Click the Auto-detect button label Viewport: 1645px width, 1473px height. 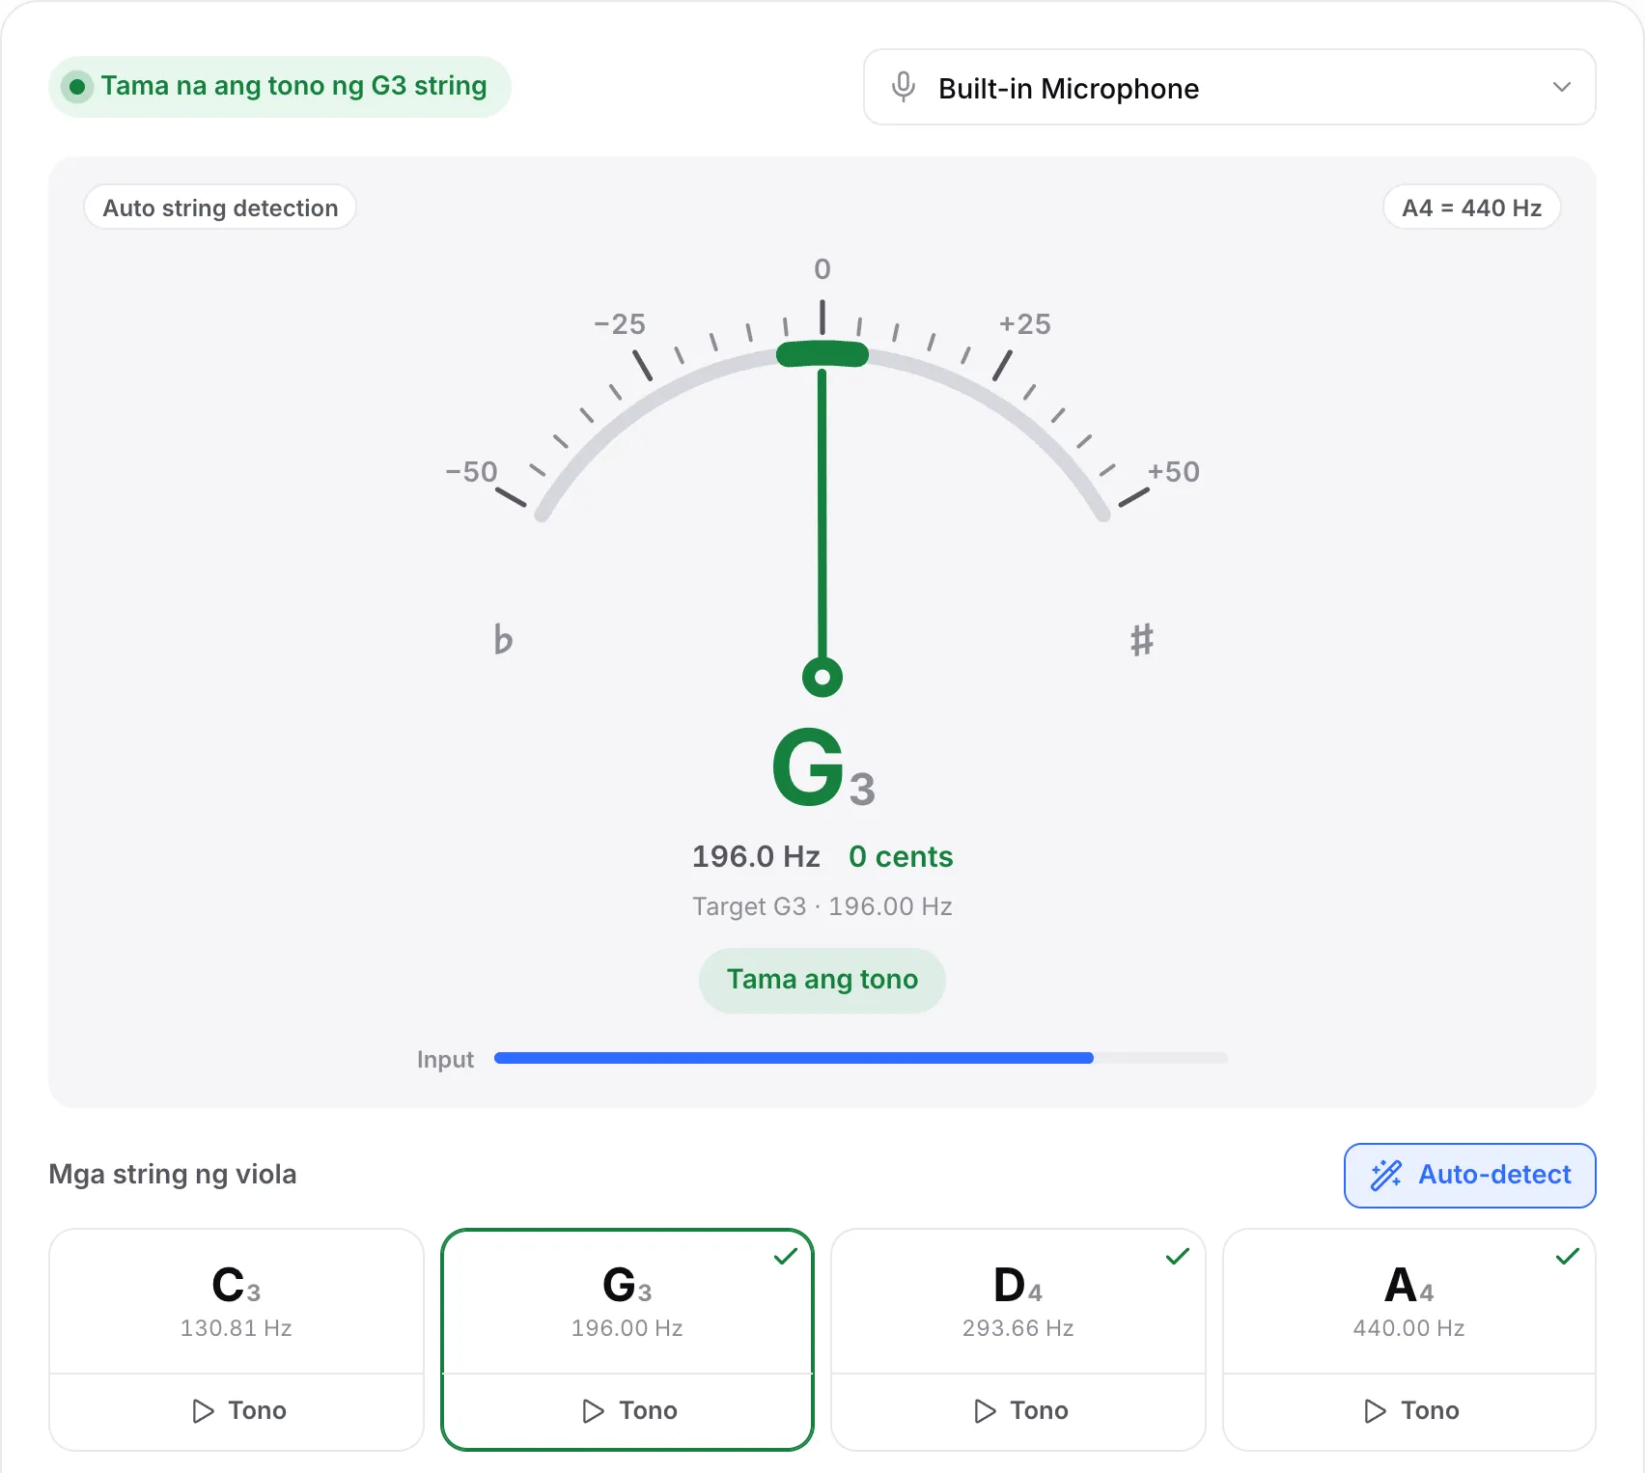tap(1494, 1175)
